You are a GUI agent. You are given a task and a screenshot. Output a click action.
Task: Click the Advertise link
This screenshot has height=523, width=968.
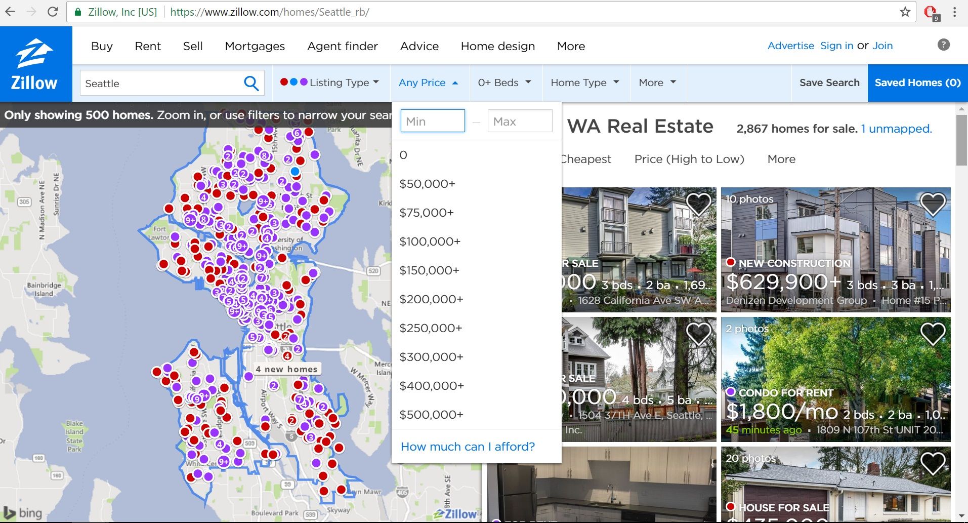[x=791, y=46]
